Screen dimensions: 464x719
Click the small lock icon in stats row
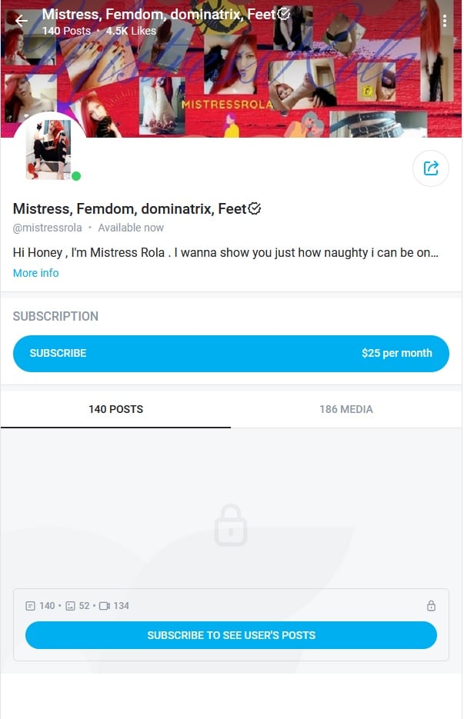click(431, 606)
